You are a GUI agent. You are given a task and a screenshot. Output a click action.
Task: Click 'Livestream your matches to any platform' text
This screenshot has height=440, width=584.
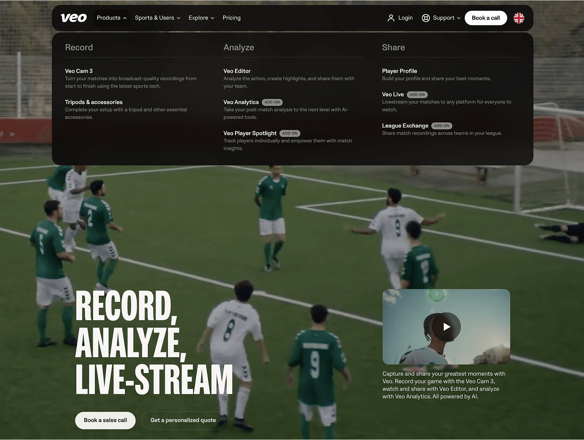coord(447,106)
